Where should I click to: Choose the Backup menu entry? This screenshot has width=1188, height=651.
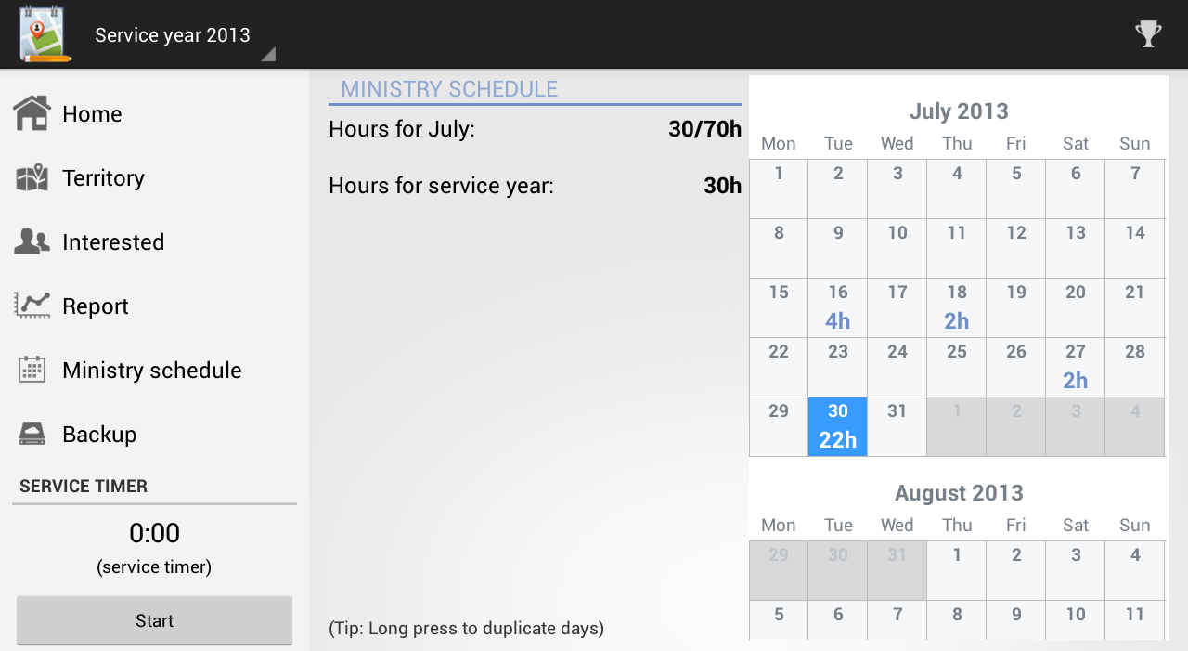[154, 434]
